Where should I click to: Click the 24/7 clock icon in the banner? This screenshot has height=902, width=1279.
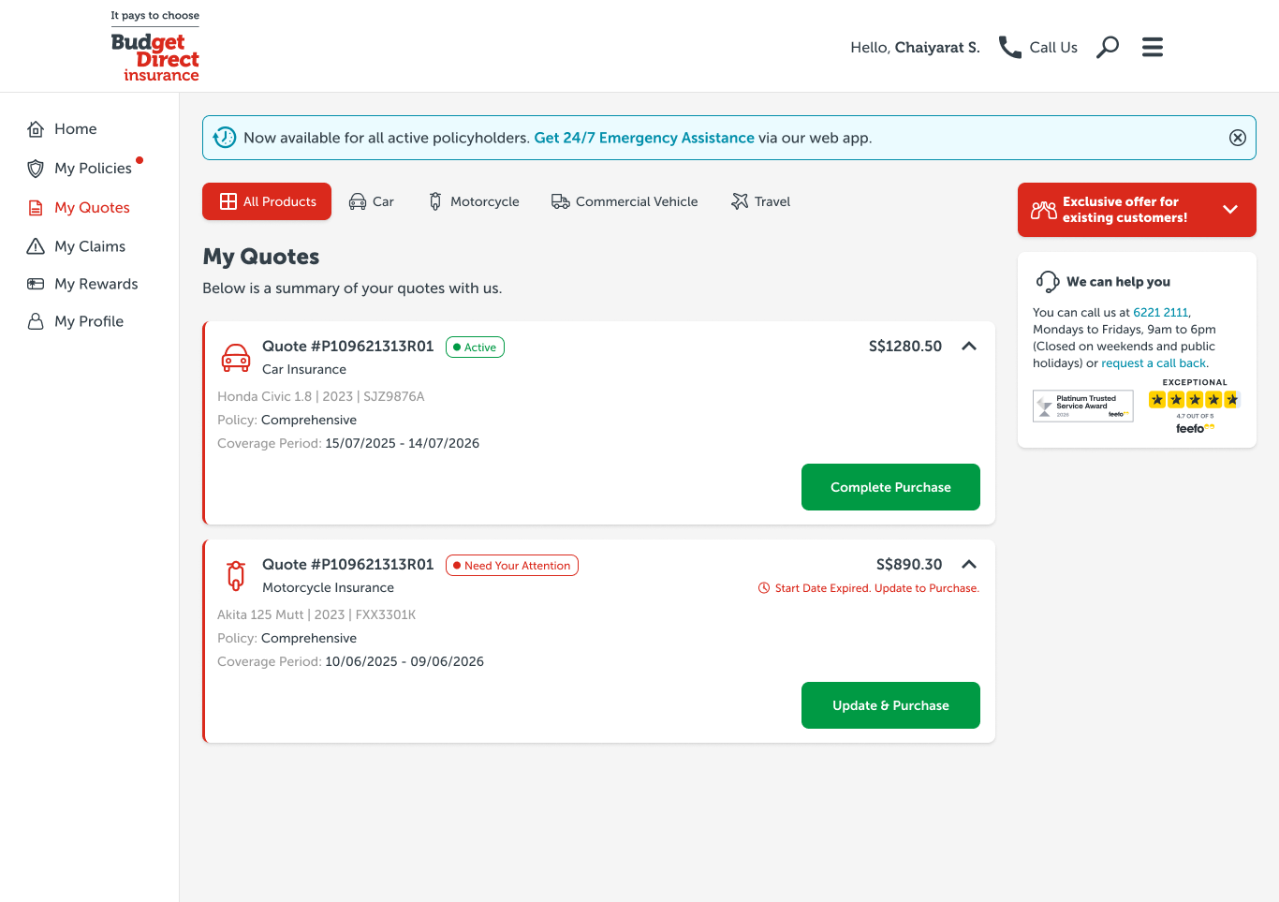coord(225,138)
